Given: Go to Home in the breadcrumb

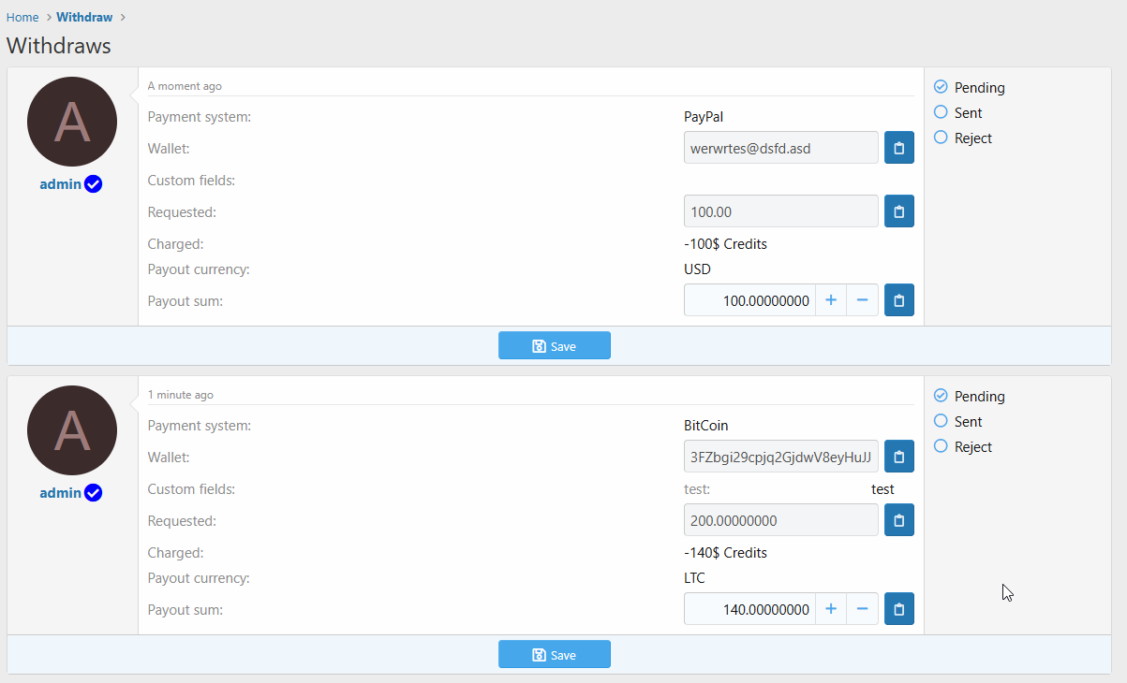Looking at the screenshot, I should tap(22, 17).
